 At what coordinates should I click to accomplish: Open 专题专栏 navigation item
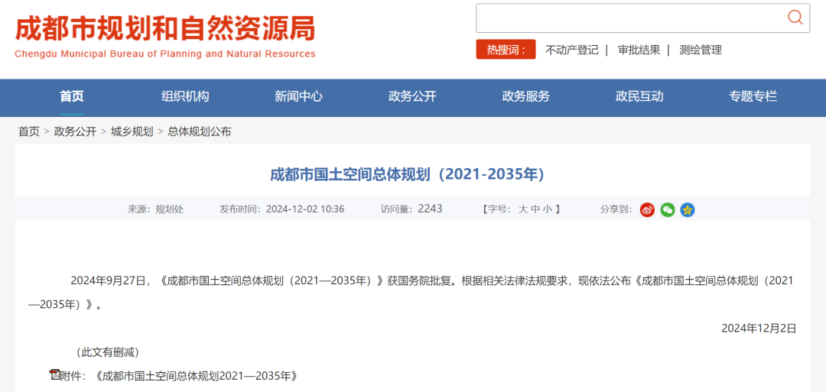(x=753, y=97)
